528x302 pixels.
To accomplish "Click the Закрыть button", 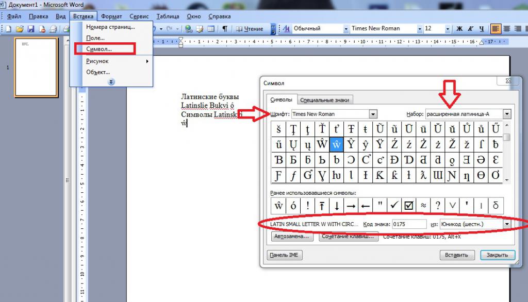I will (x=498, y=255).
